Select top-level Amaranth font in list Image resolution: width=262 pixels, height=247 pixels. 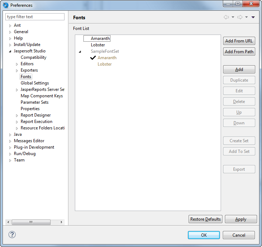[100, 38]
